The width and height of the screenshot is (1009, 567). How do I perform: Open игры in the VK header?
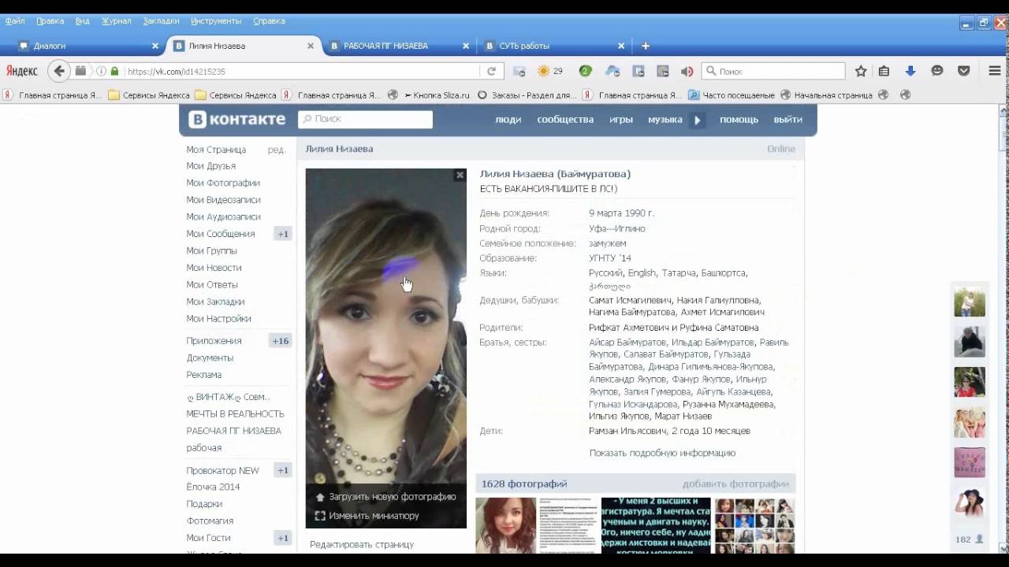click(x=621, y=120)
